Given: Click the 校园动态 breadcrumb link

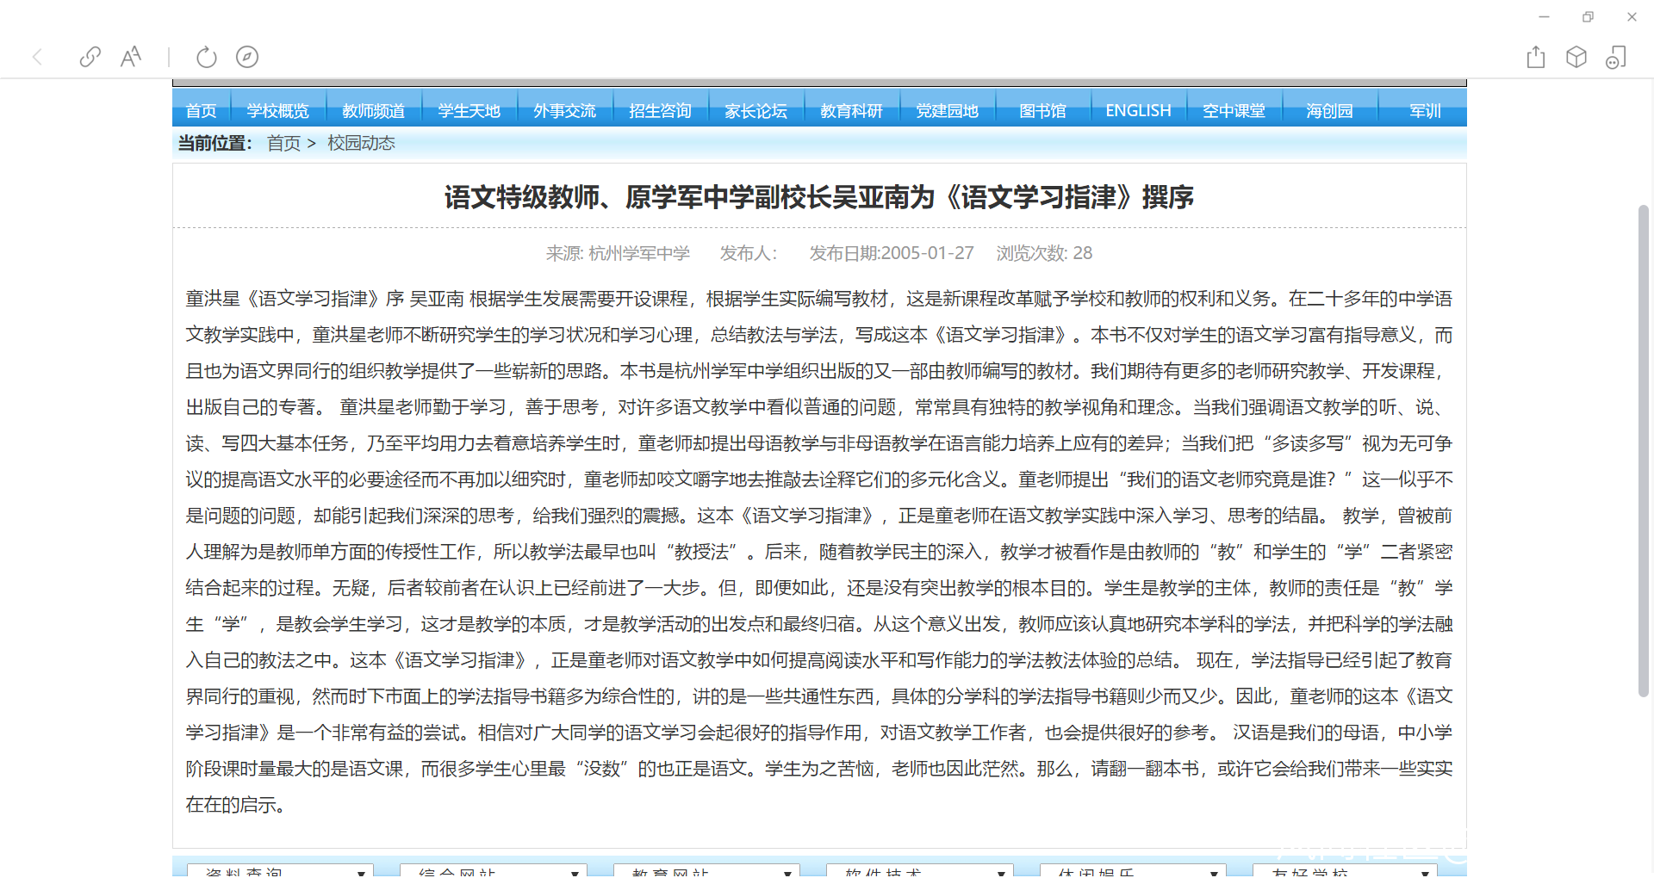Looking at the screenshot, I should pyautogui.click(x=361, y=143).
